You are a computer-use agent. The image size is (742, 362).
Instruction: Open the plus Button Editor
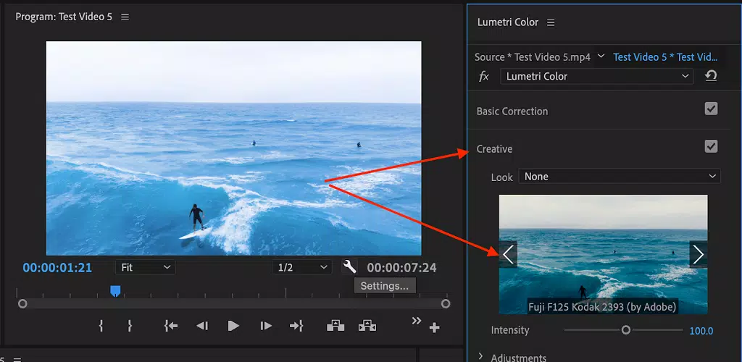[435, 327]
